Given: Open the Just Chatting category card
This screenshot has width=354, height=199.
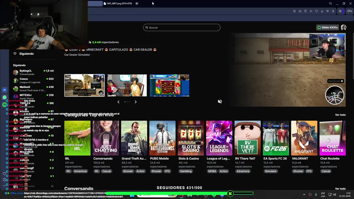Looking at the screenshot, I should pyautogui.click(x=106, y=138).
